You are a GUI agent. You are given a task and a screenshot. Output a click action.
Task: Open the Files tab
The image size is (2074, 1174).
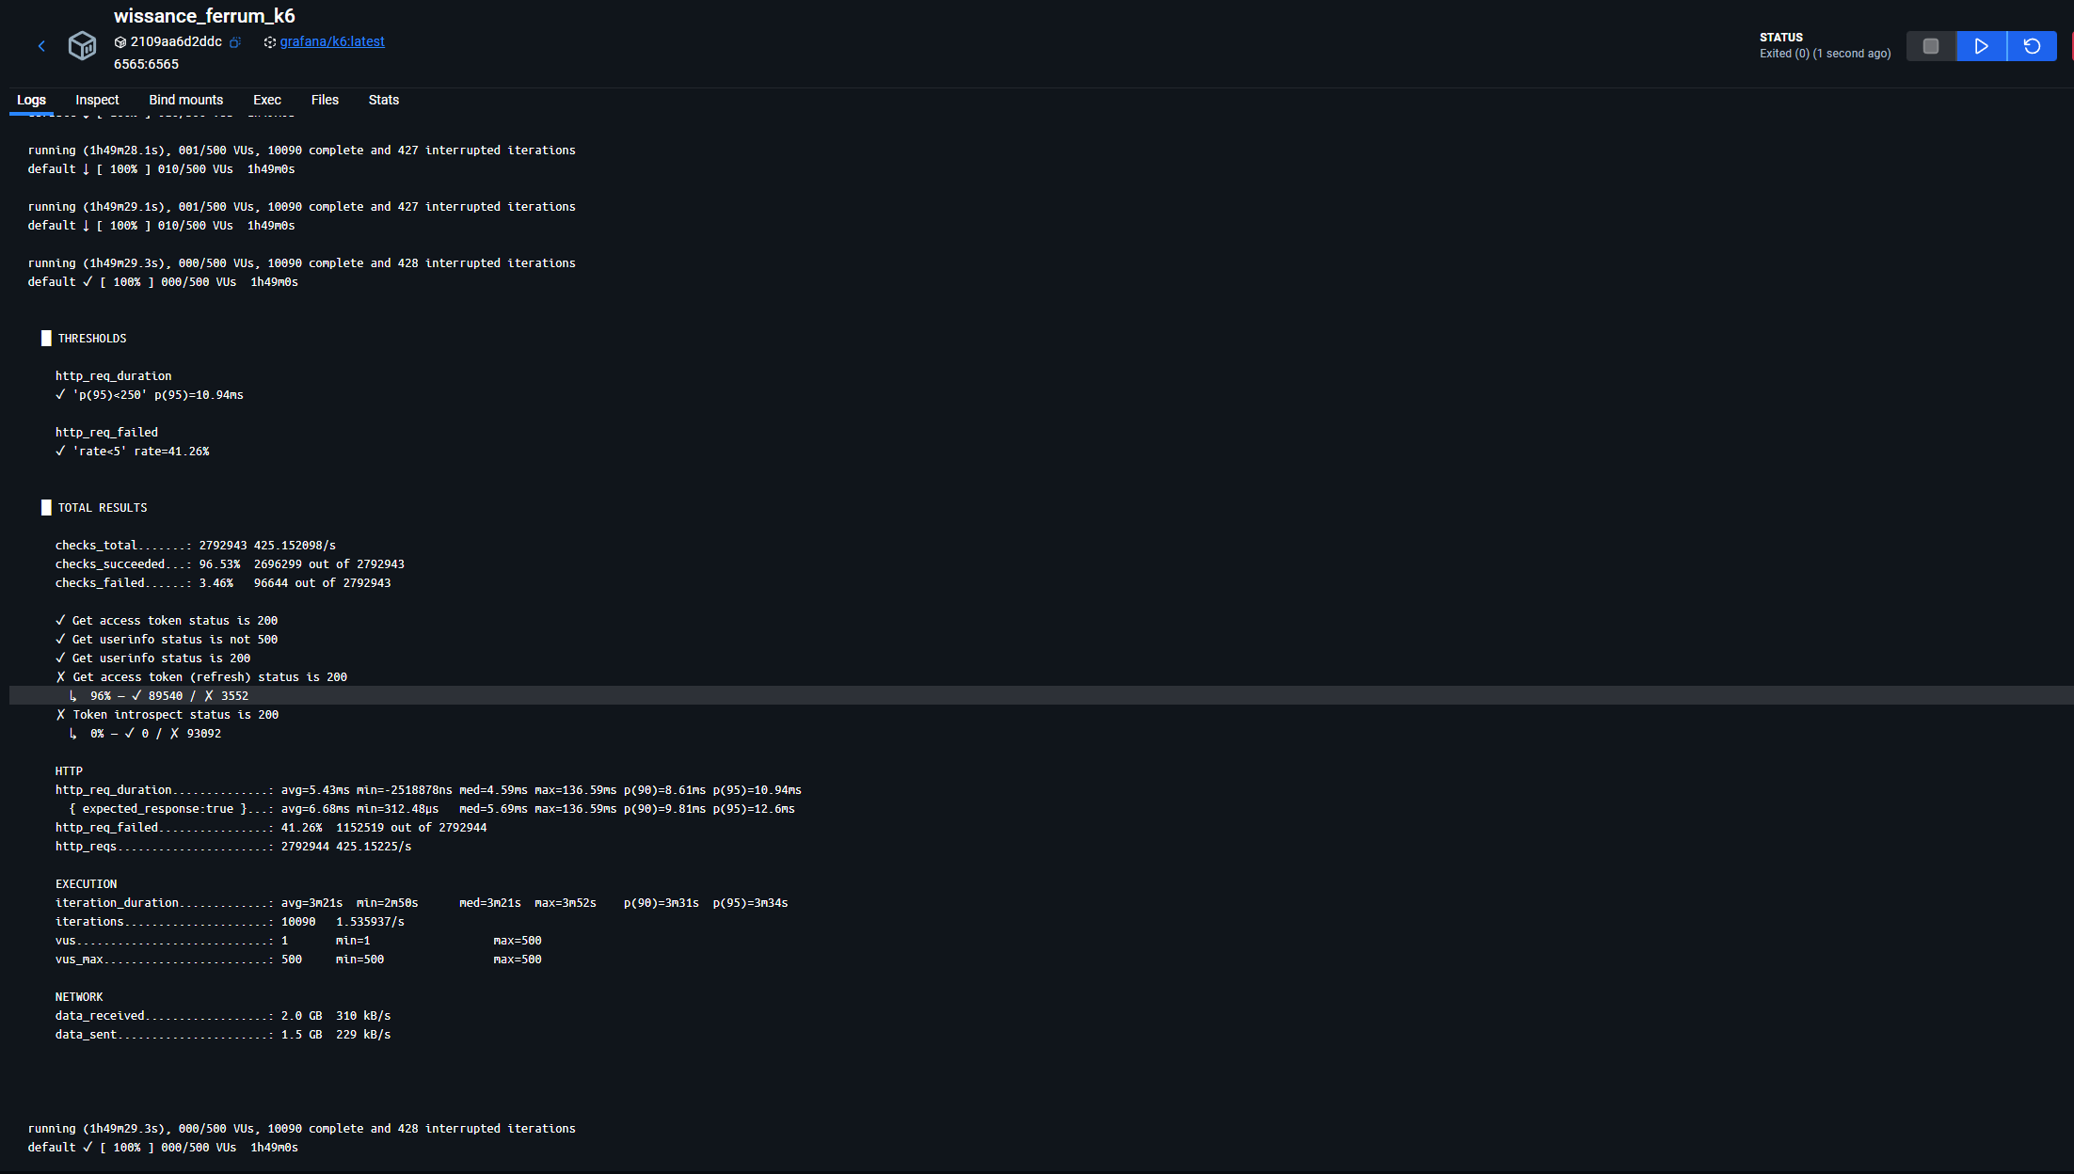click(x=325, y=100)
